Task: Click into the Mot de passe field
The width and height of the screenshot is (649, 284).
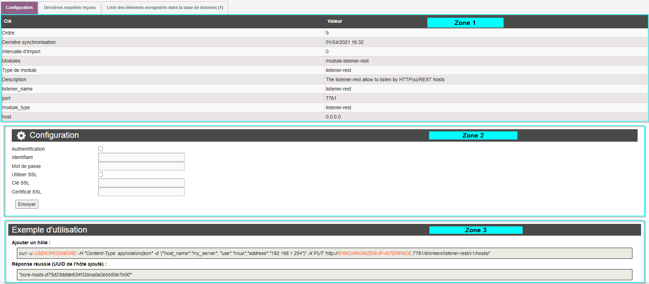Action: [x=141, y=166]
